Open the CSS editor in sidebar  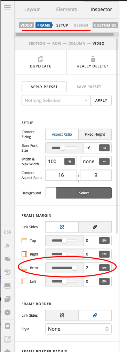pos(7,232)
